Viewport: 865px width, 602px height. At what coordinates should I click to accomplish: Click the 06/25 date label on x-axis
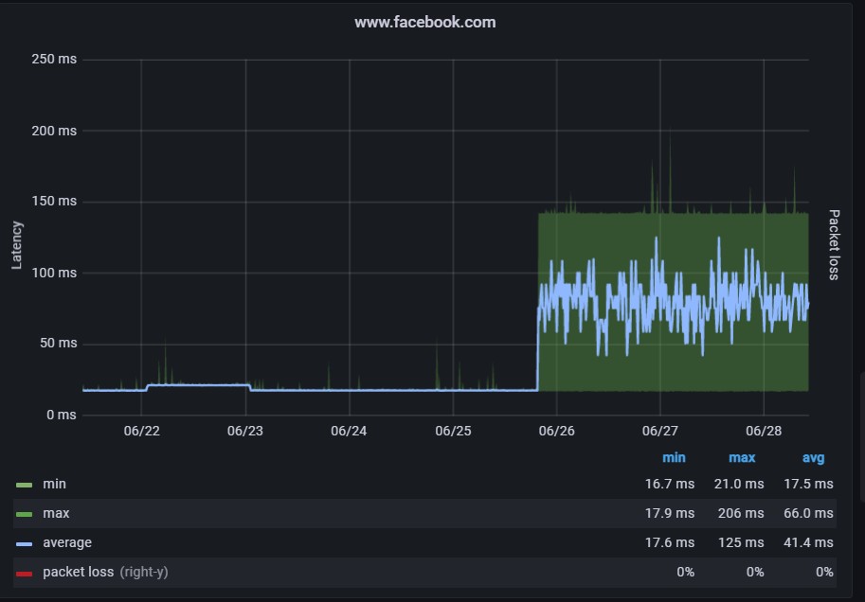453,431
